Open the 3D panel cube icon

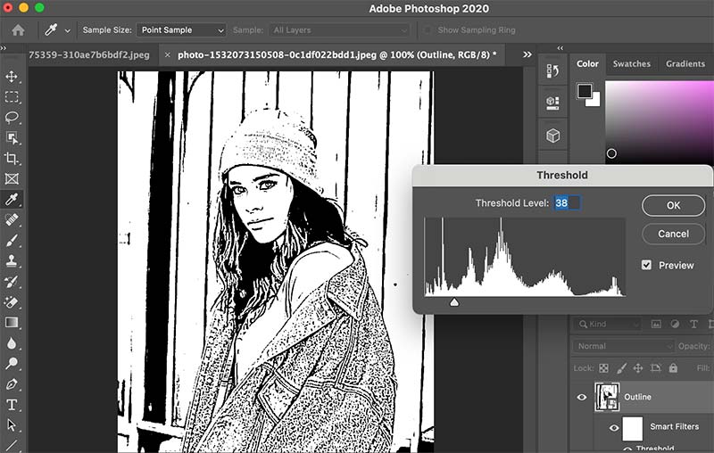[x=552, y=136]
